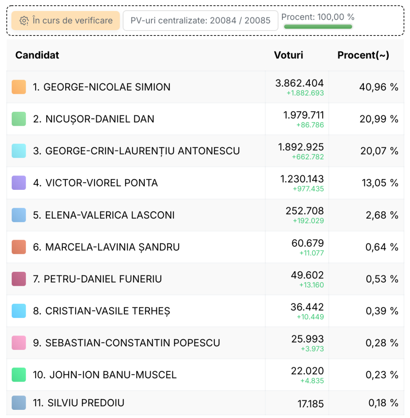This screenshot has height=418, width=410.
Task: Select the coral swatch for Marcela-Lavinia Șandru
Action: click(x=19, y=247)
